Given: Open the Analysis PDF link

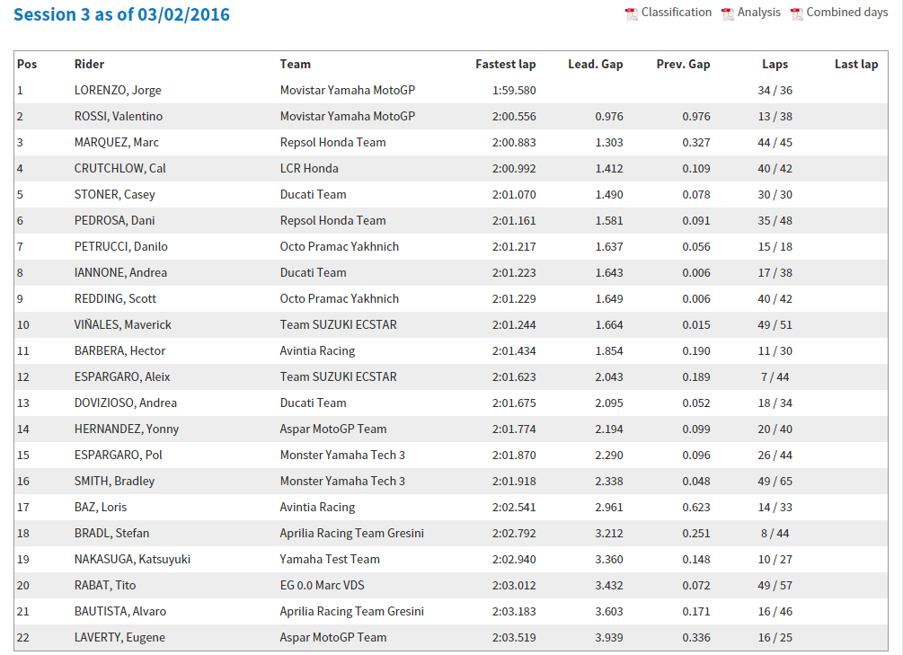Looking at the screenshot, I should pyautogui.click(x=759, y=13).
